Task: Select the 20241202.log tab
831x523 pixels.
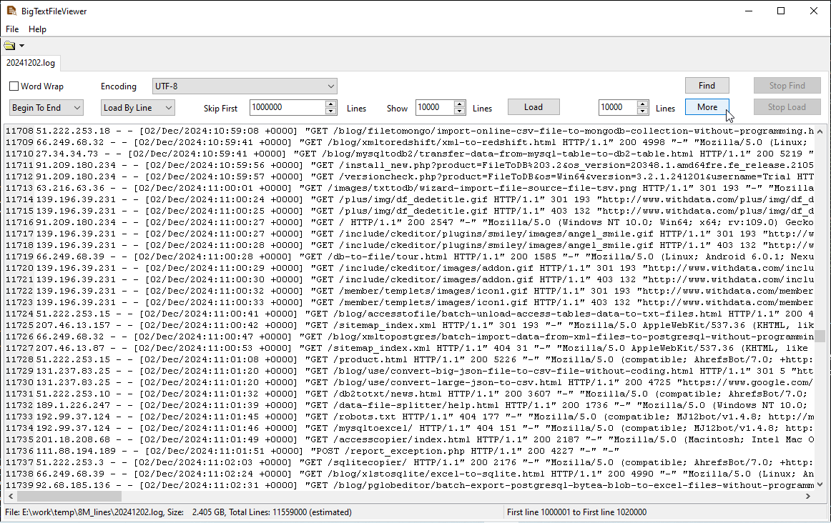Action: point(30,63)
